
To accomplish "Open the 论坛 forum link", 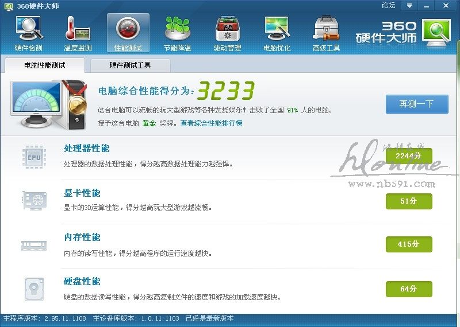I will [388, 5].
